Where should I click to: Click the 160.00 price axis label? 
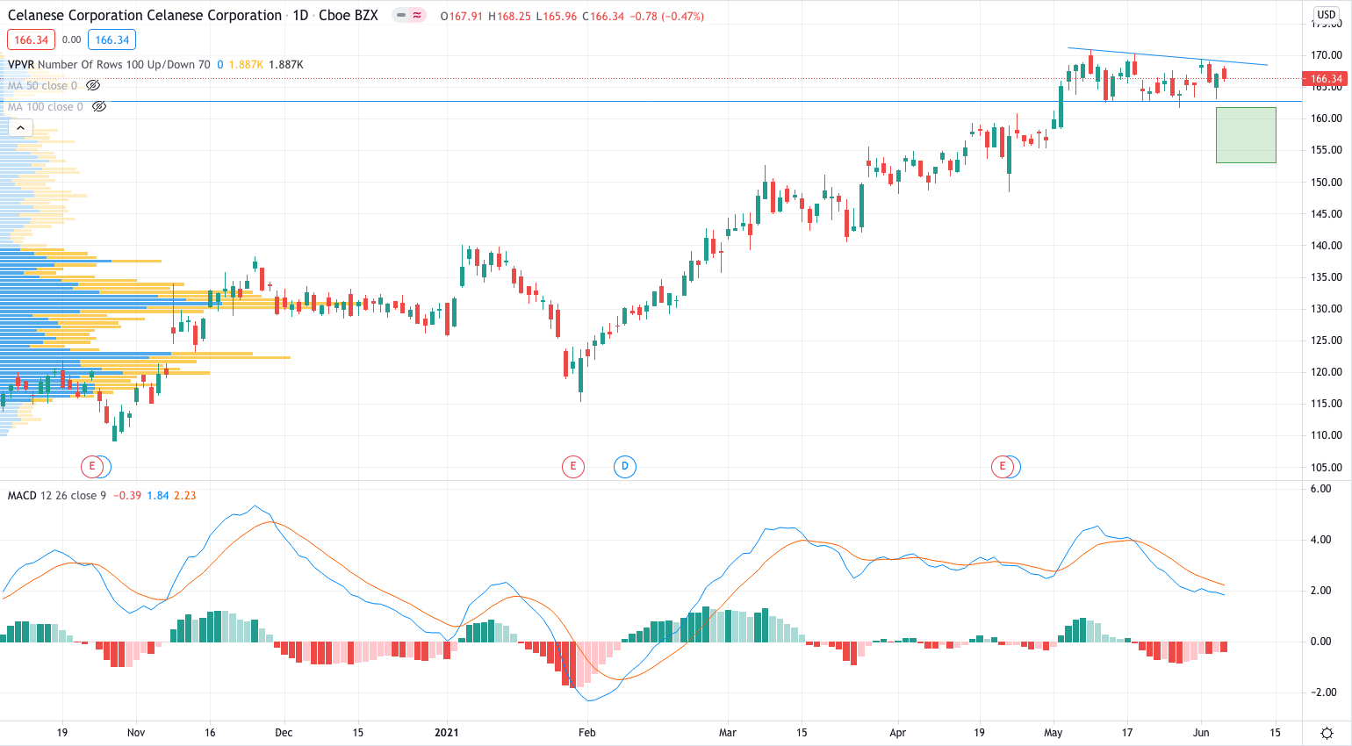1327,118
